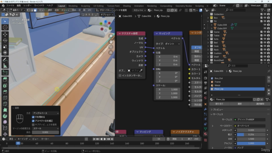Open the Edit Mode selector dropdown
The image size is (272, 153).
tap(17, 10)
